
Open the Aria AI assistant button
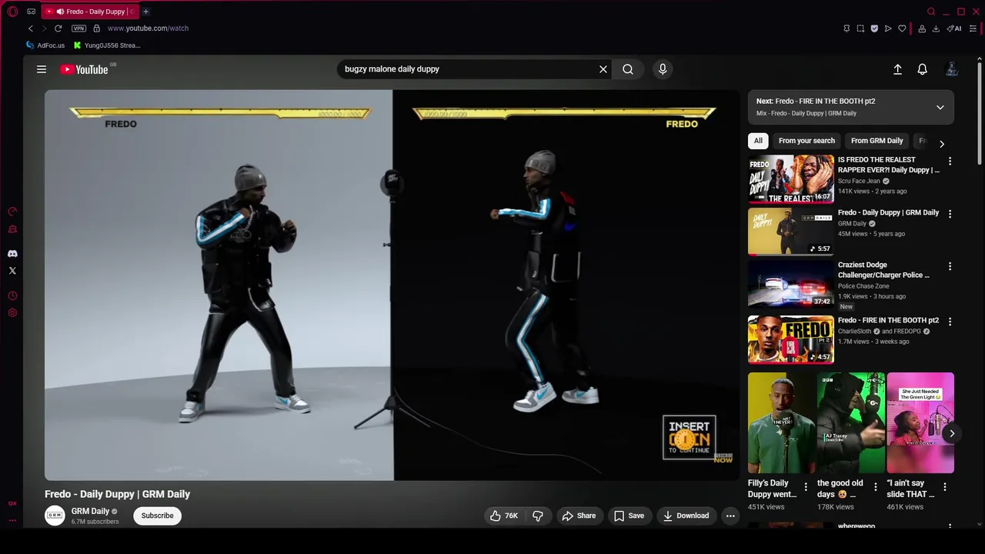click(x=954, y=28)
